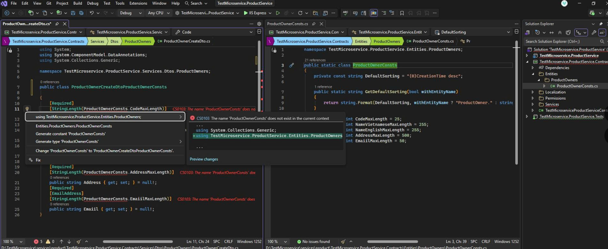The width and height of the screenshot is (608, 249).
Task: Pin the ProductOwnerCreateDto.cs tab
Action: [57, 24]
